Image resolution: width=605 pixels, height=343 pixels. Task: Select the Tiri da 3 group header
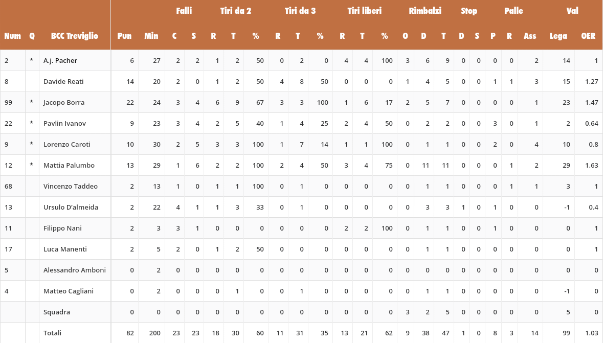300,11
